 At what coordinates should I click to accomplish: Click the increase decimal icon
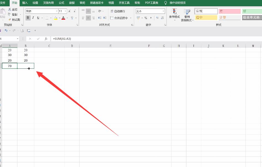pyautogui.click(x=157, y=18)
